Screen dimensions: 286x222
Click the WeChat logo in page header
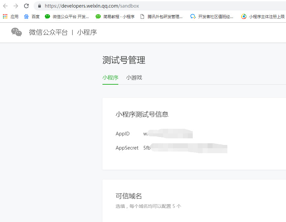pos(16,32)
